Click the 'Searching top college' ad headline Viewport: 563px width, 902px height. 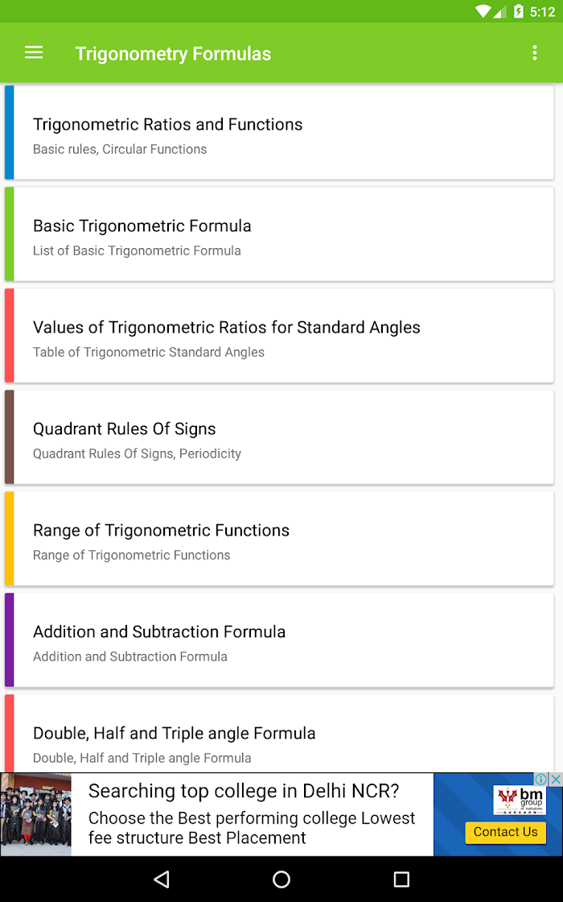244,791
